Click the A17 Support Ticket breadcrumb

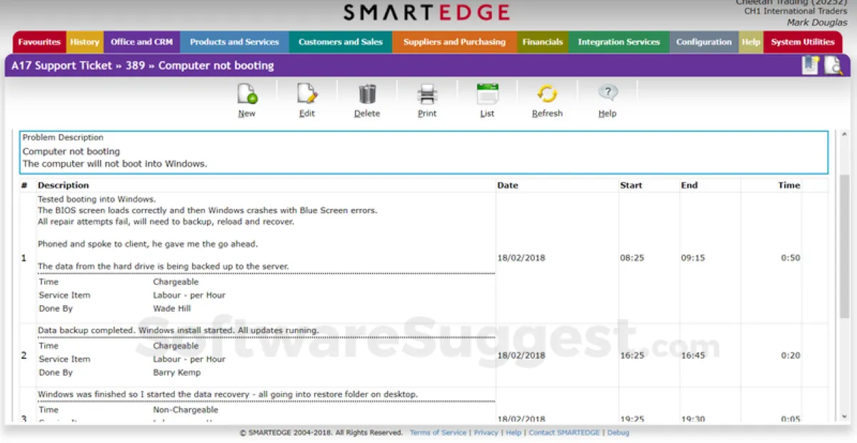coord(62,66)
